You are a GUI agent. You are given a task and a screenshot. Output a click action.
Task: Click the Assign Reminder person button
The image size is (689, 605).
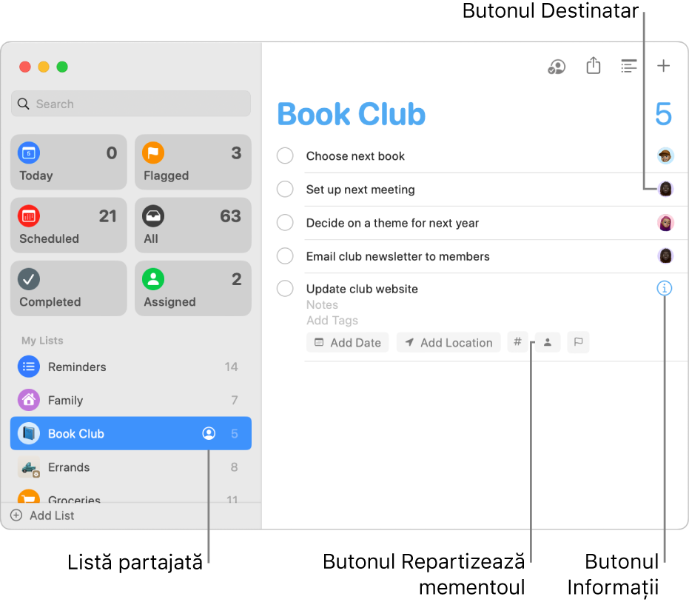click(547, 342)
